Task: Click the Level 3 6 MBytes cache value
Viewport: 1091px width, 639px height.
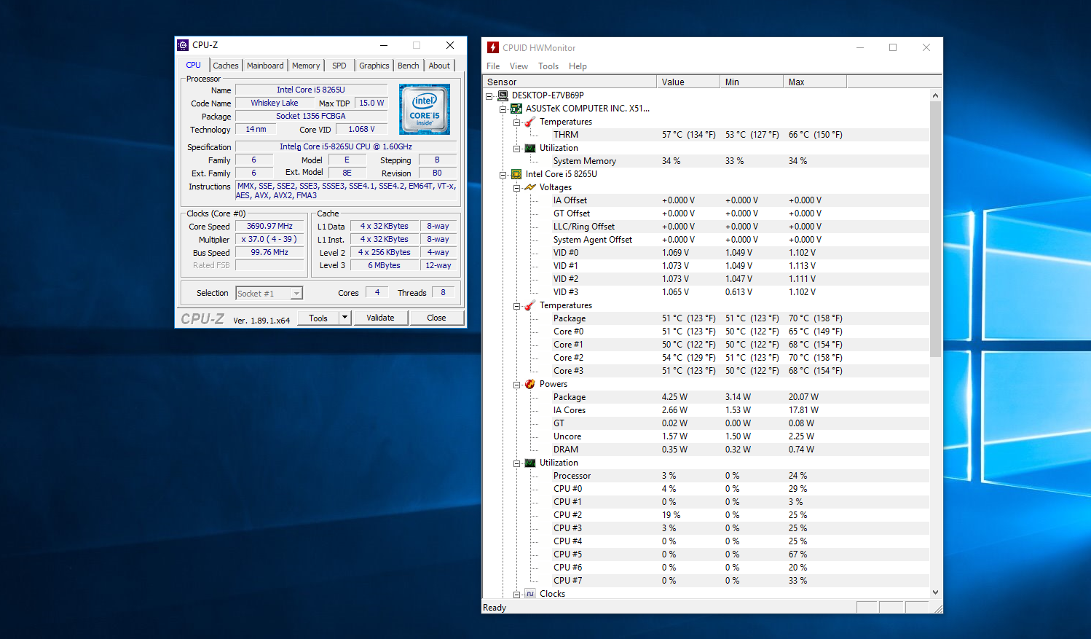Action: point(384,265)
